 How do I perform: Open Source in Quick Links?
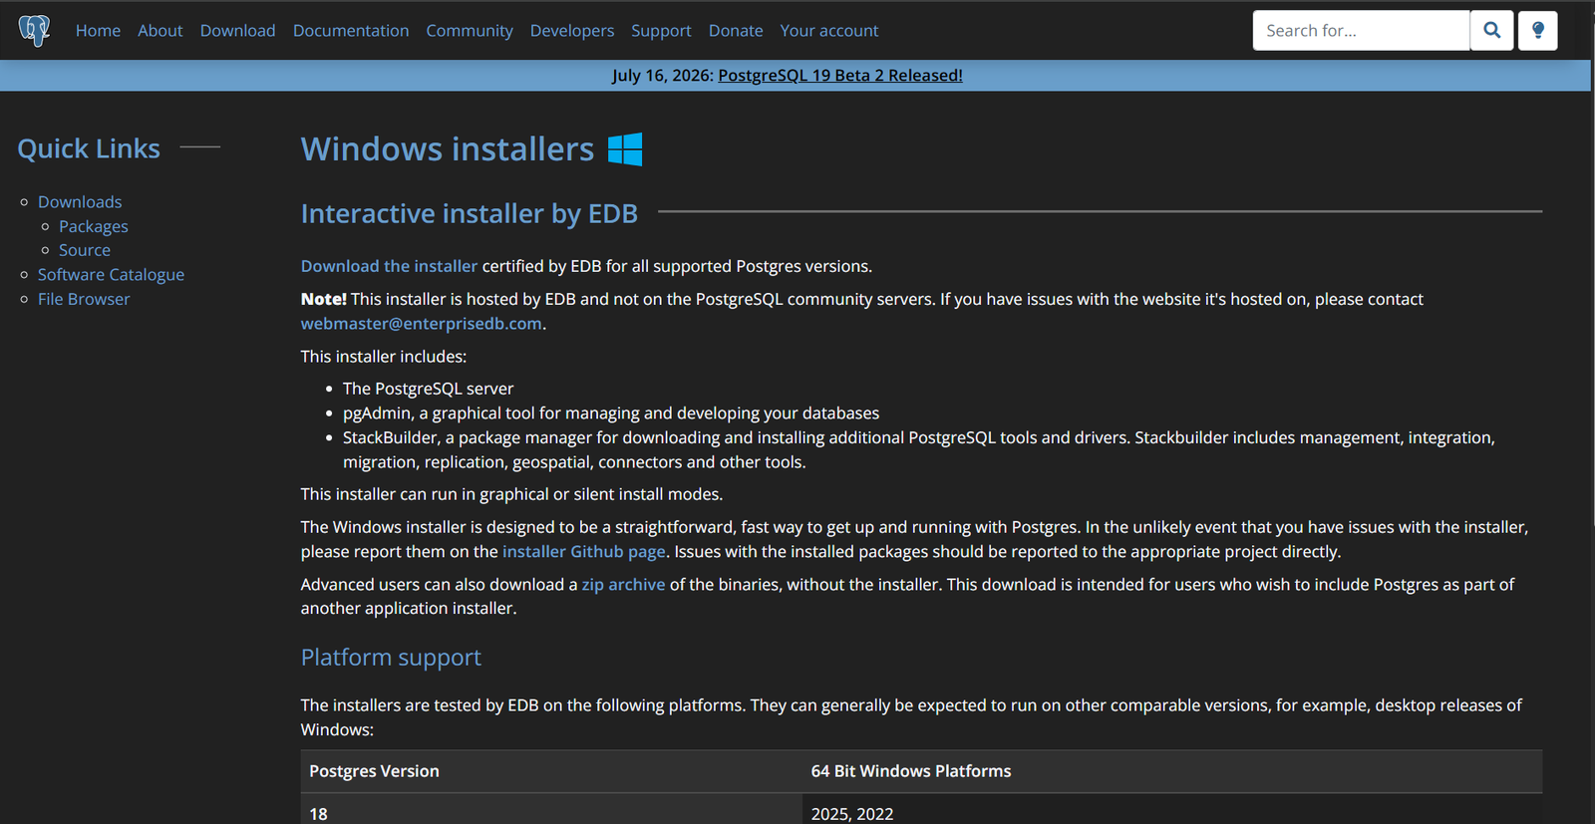pos(85,250)
